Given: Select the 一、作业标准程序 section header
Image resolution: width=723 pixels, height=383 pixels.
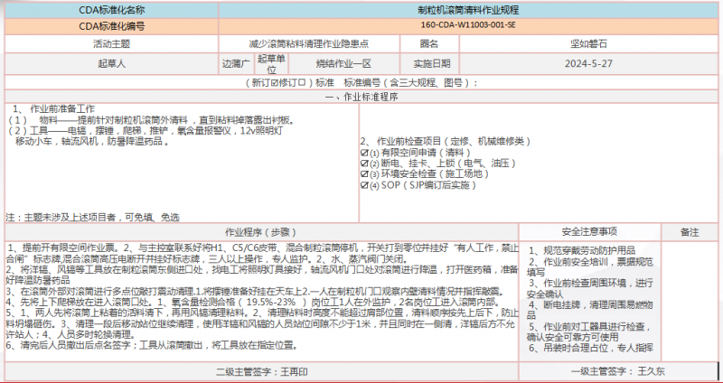Looking at the screenshot, I should point(361,96).
